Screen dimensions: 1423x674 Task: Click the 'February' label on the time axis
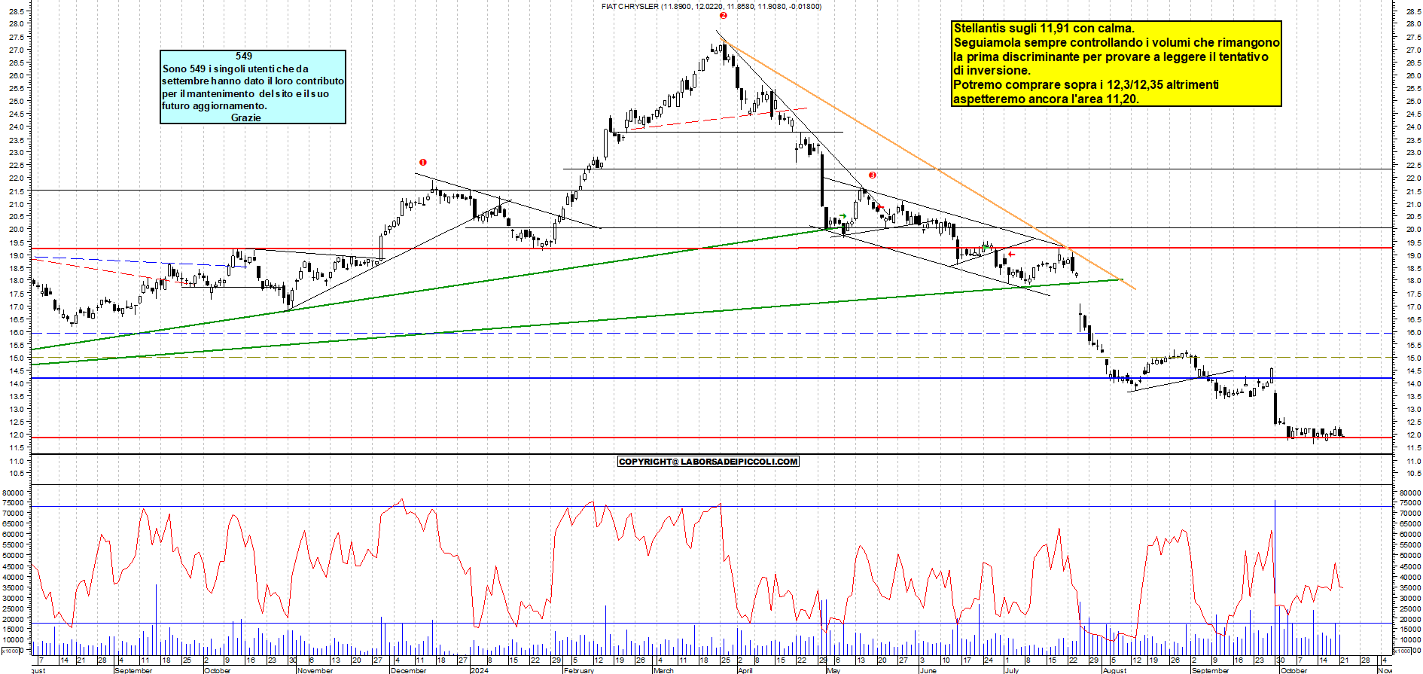click(579, 670)
